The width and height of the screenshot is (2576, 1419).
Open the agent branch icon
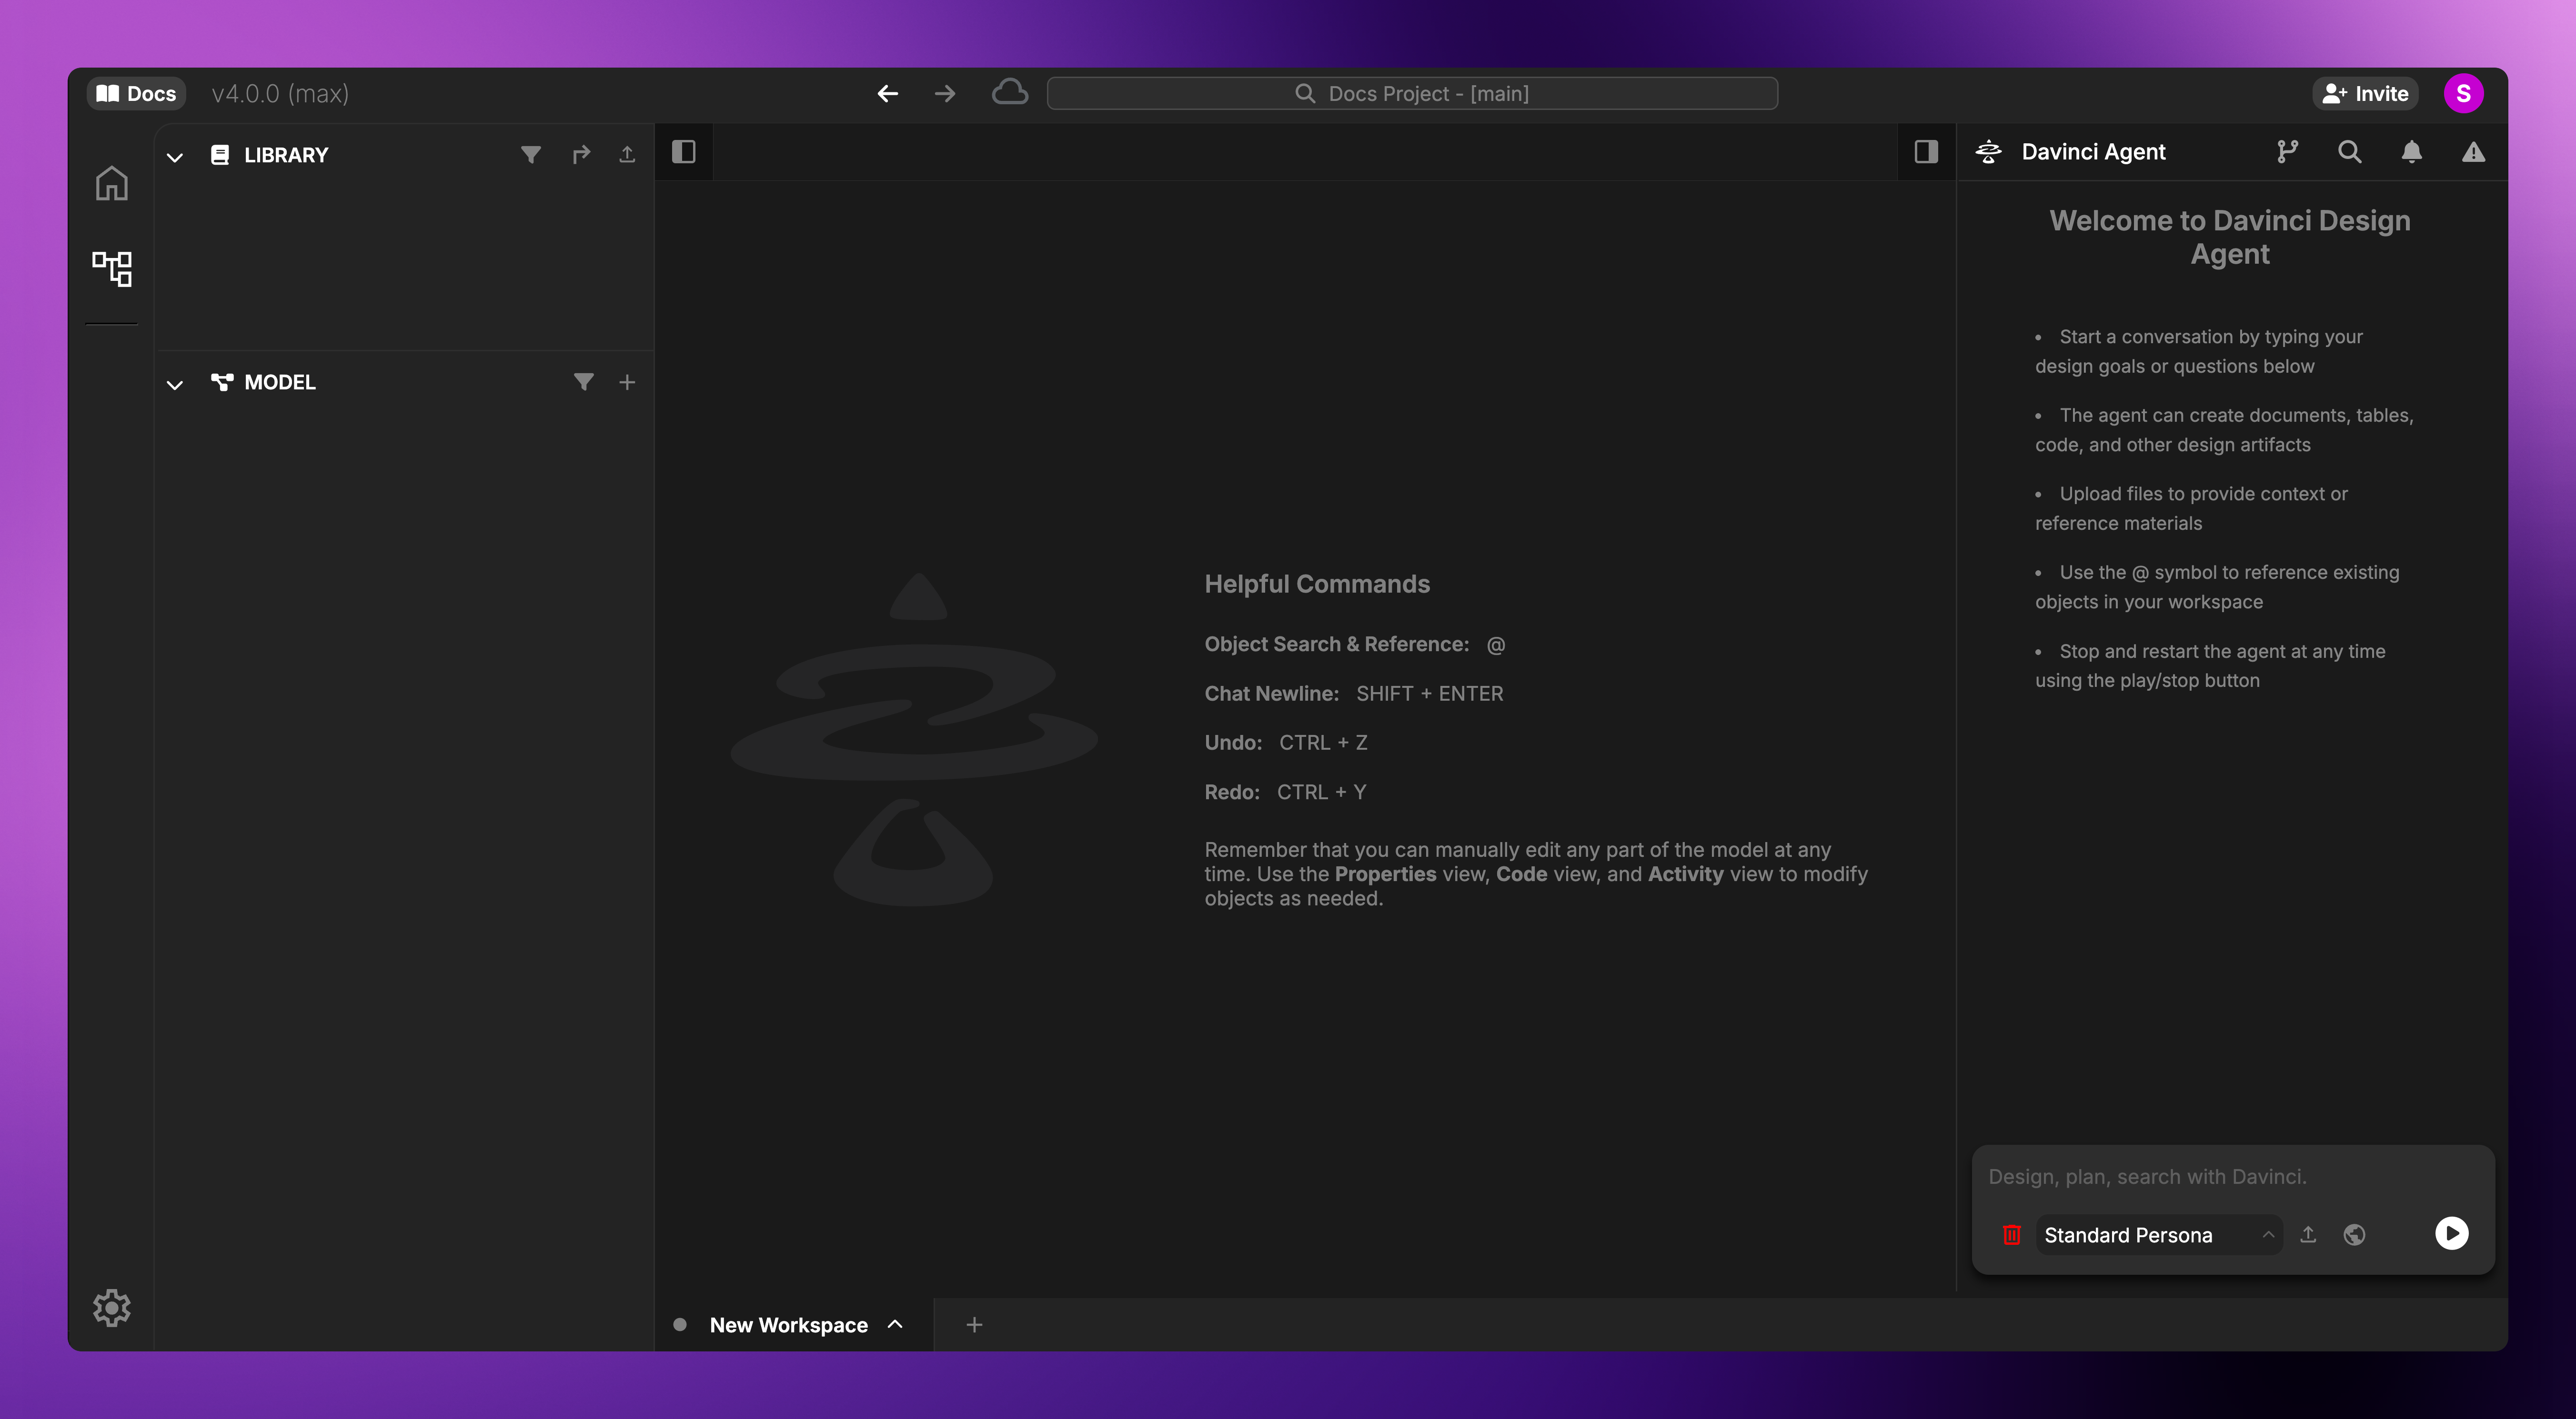pos(2287,152)
